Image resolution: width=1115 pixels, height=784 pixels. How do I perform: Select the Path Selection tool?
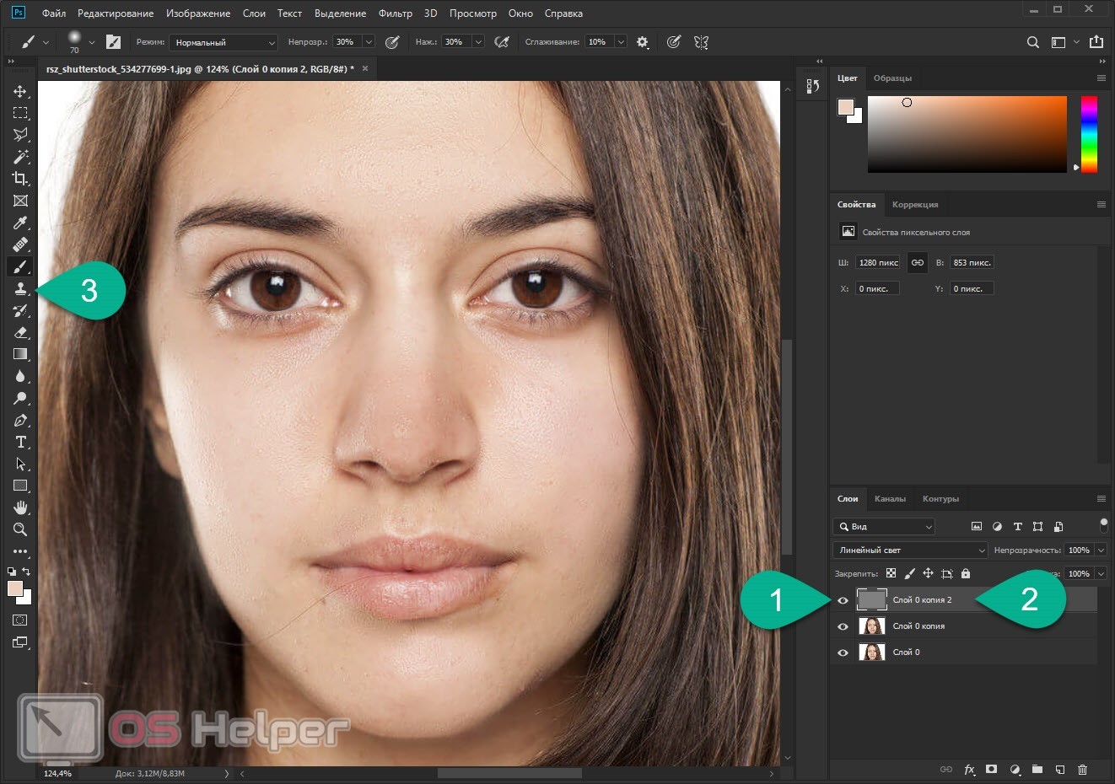pyautogui.click(x=20, y=464)
